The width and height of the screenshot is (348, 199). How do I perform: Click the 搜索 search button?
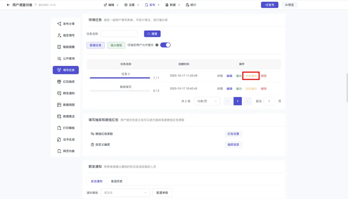click(152, 34)
